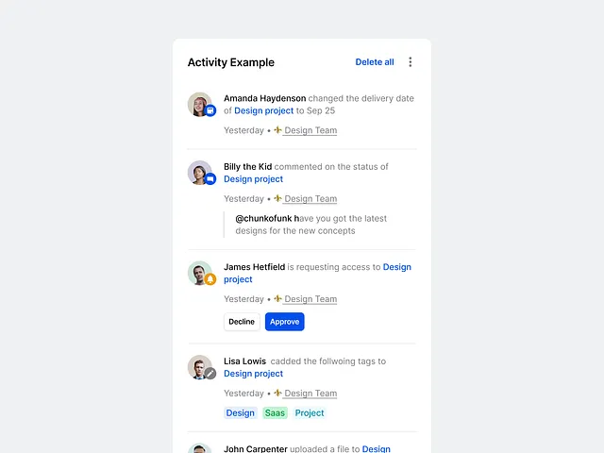Click the comment badge on Billy's avatar
The image size is (604, 453).
(x=210, y=179)
